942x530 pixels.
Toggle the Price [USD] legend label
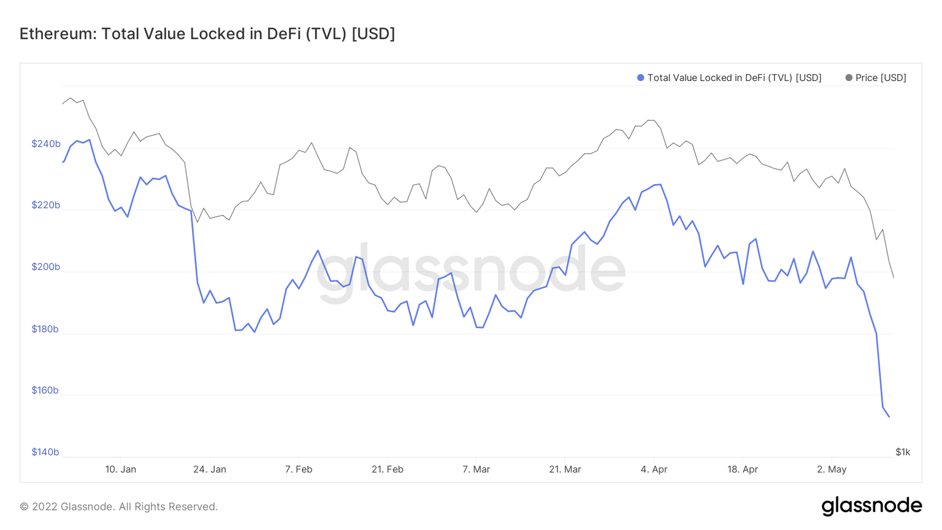(881, 78)
